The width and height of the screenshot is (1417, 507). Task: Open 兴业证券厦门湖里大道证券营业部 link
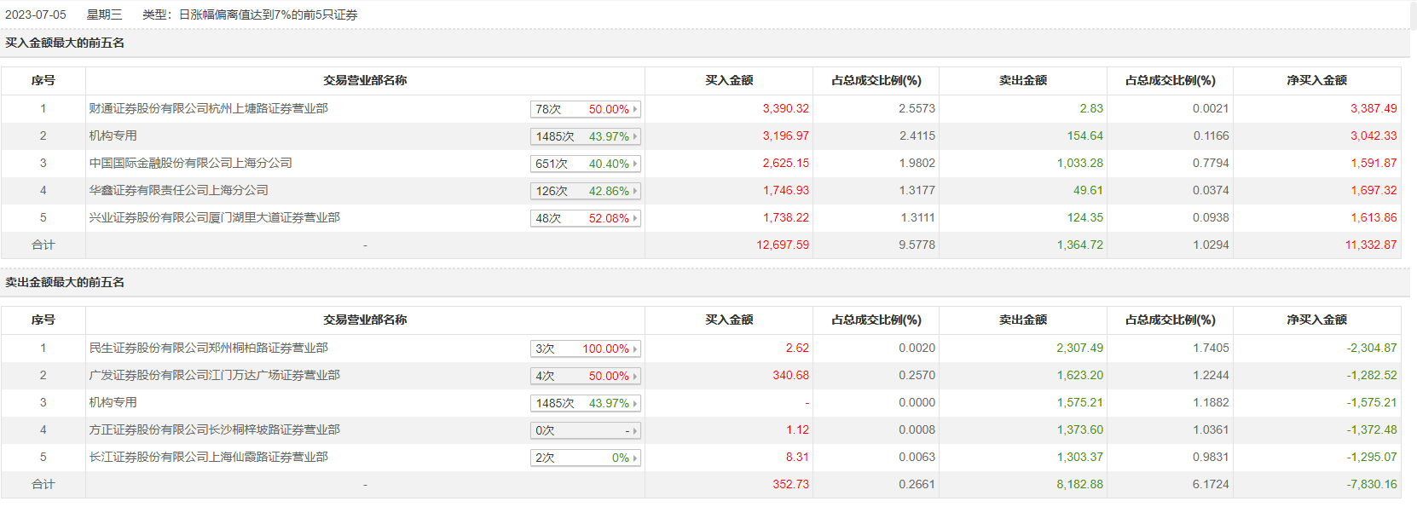pyautogui.click(x=215, y=218)
